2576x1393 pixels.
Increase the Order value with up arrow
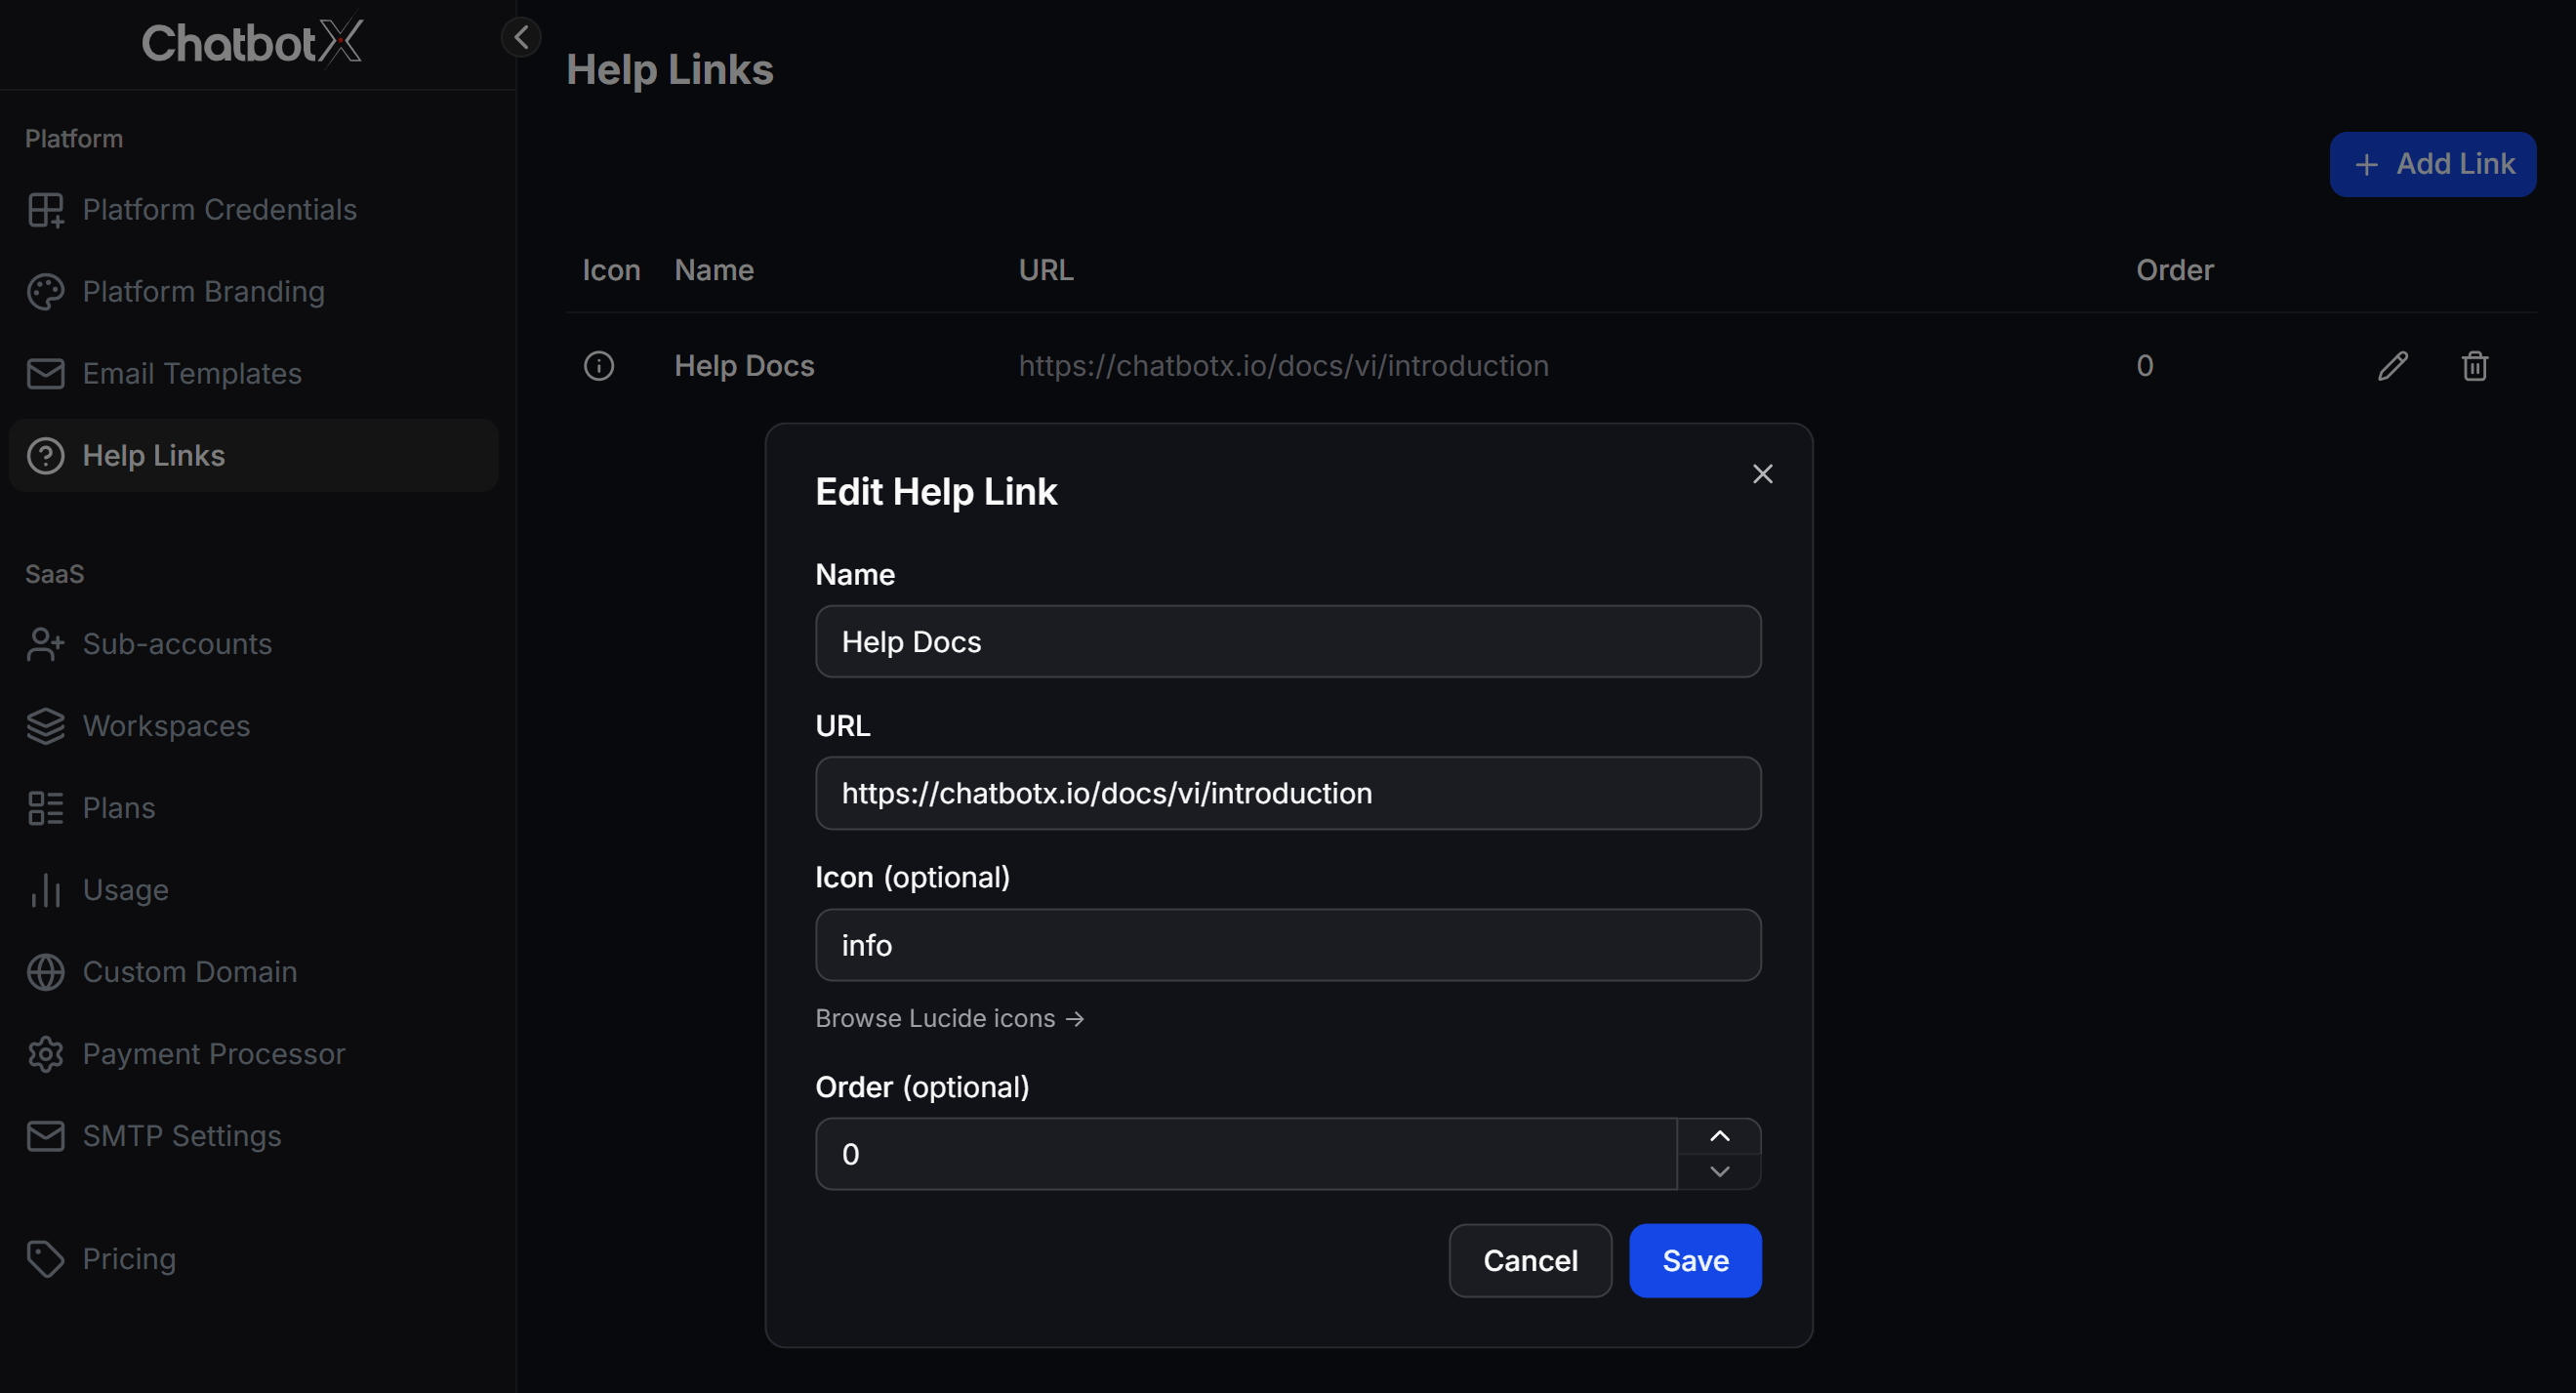(x=1720, y=1137)
